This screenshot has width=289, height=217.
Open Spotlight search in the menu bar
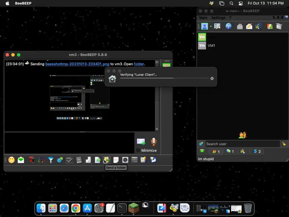point(231,3)
